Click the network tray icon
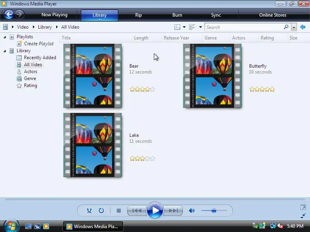Viewport: 310px width, 232px height. (x=273, y=226)
